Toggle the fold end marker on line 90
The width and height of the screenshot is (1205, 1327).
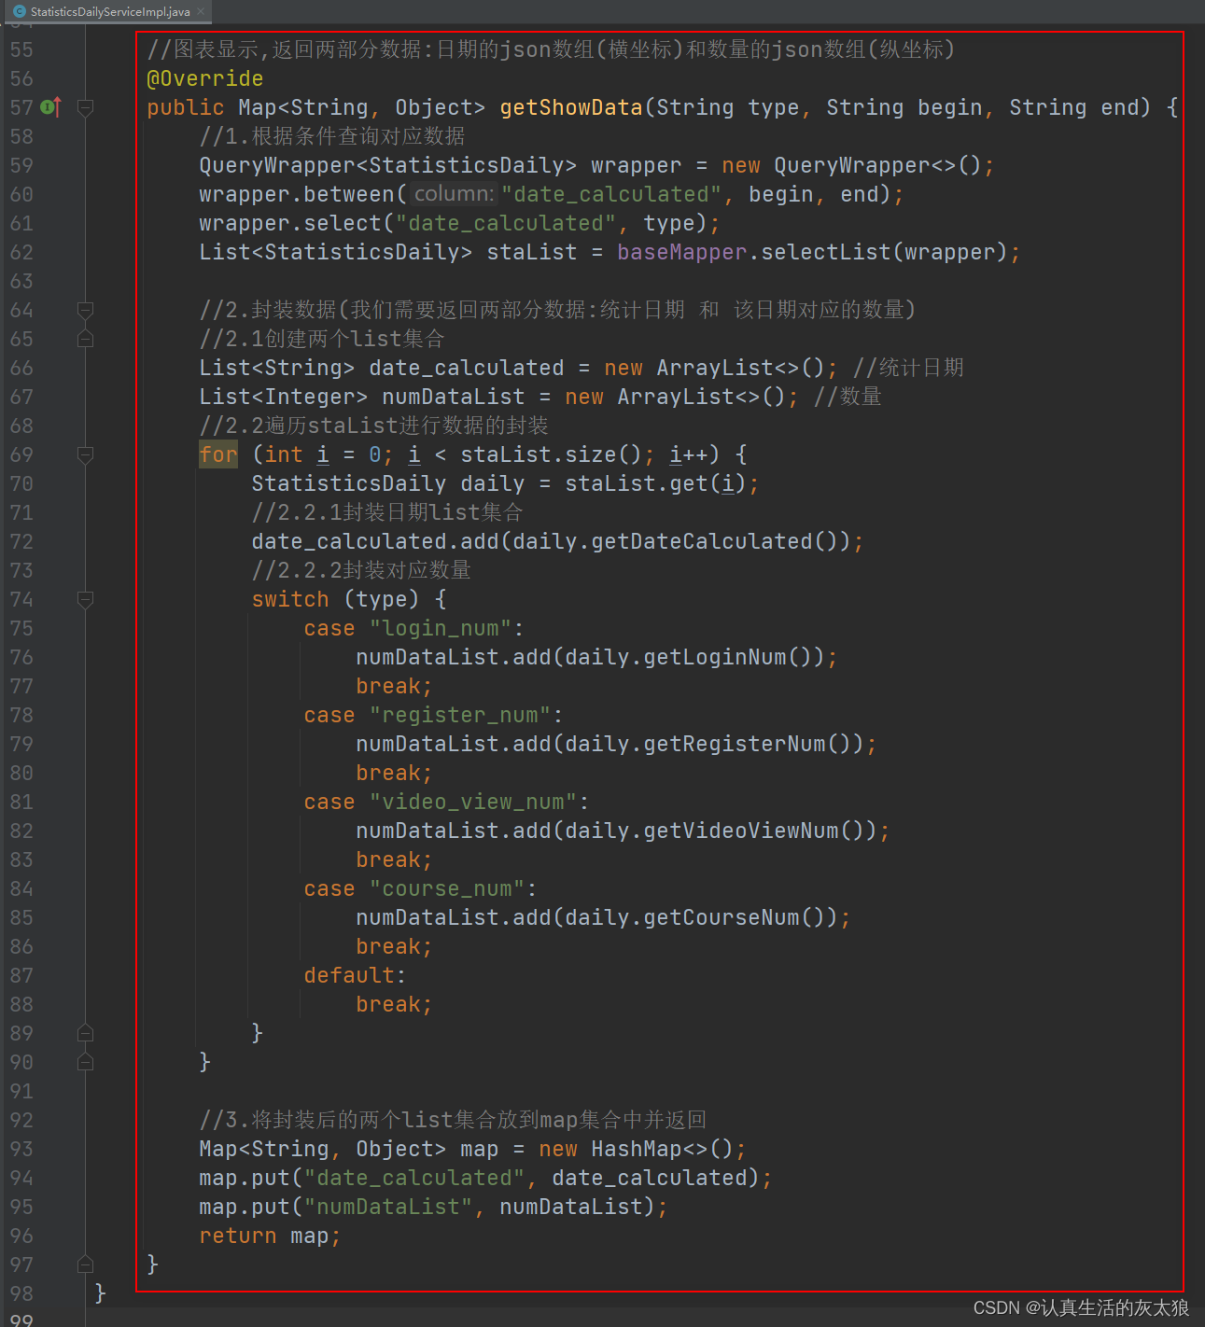(85, 1062)
